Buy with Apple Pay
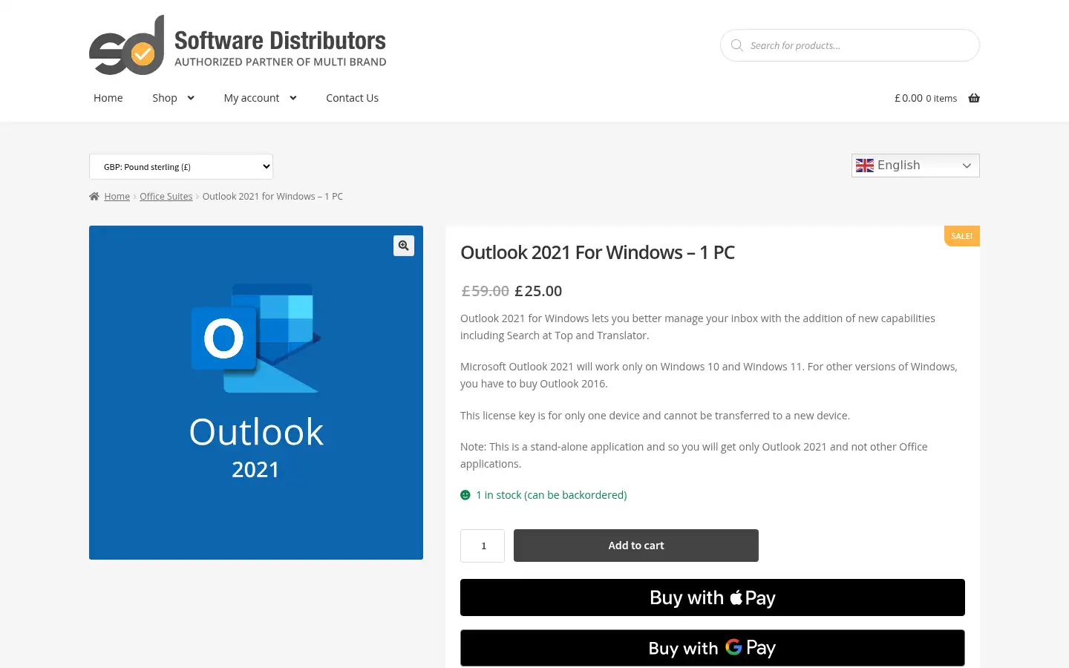 coord(713,597)
